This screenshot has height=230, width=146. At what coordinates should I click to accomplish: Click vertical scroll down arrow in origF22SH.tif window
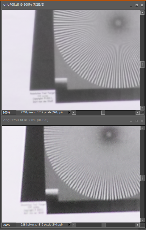142,220
